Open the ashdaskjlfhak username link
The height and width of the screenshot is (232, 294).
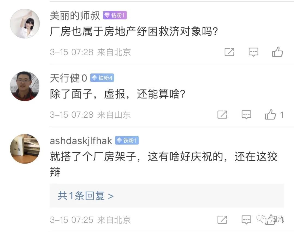pyautogui.click(x=81, y=141)
